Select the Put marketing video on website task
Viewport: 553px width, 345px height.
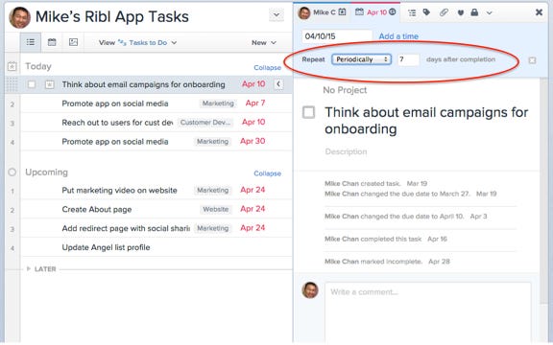119,190
